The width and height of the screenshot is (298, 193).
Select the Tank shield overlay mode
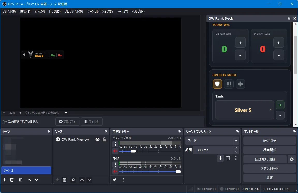(x=217, y=84)
